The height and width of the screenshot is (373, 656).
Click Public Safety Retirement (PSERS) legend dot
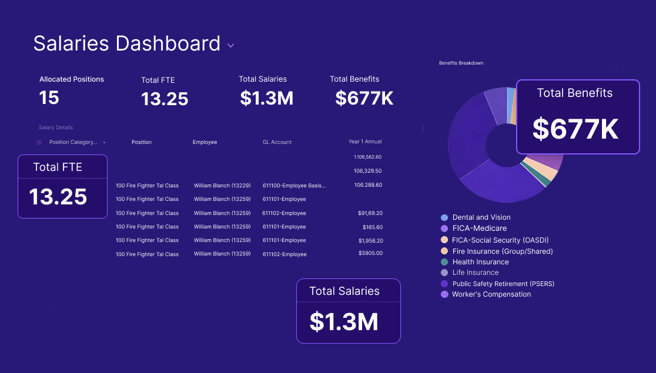coord(444,284)
